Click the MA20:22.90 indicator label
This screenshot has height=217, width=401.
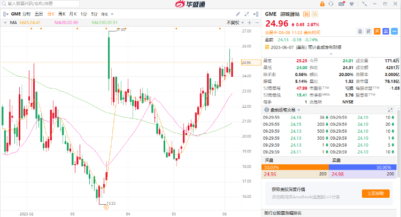[x=66, y=23]
